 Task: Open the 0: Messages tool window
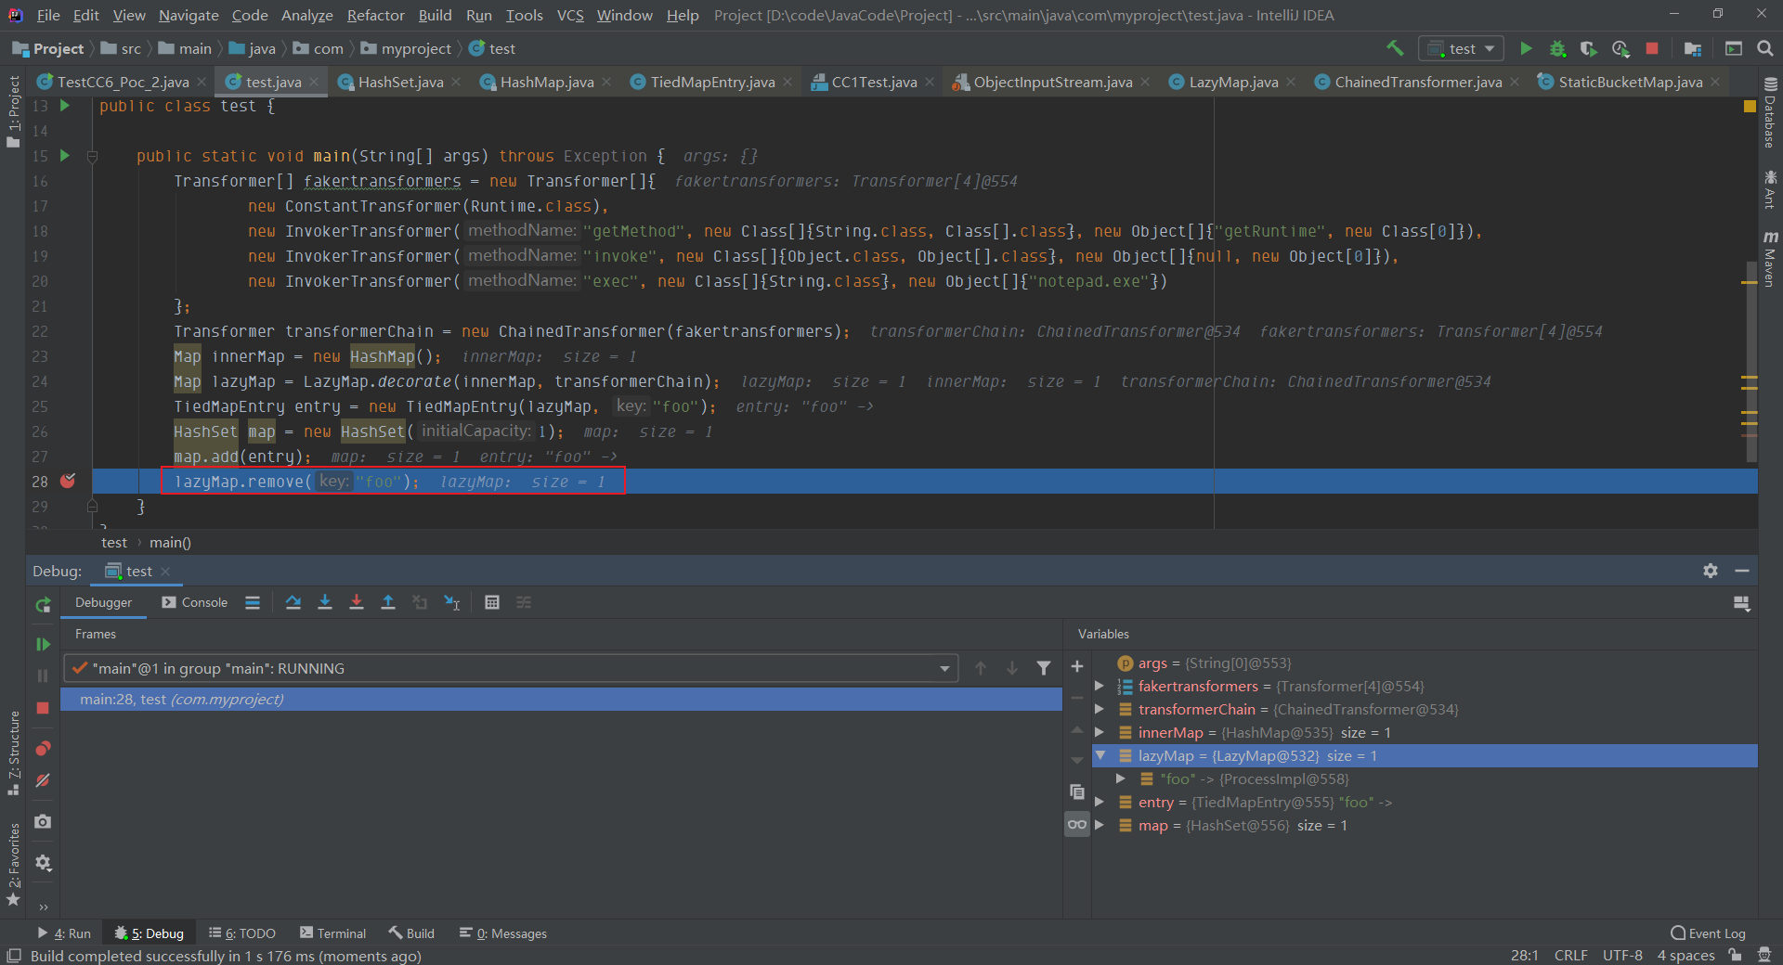pyautogui.click(x=503, y=933)
